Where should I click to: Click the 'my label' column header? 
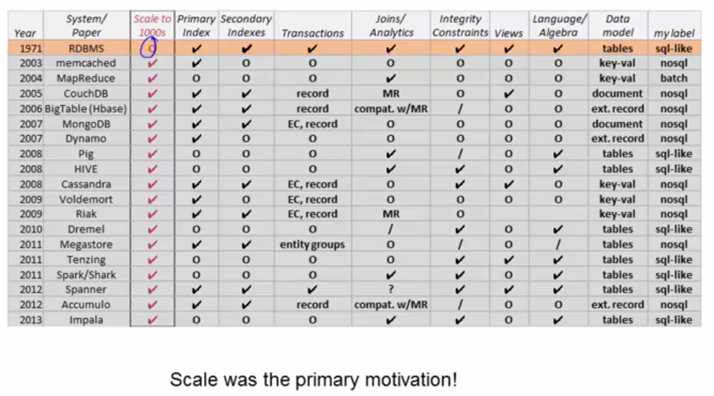click(674, 33)
